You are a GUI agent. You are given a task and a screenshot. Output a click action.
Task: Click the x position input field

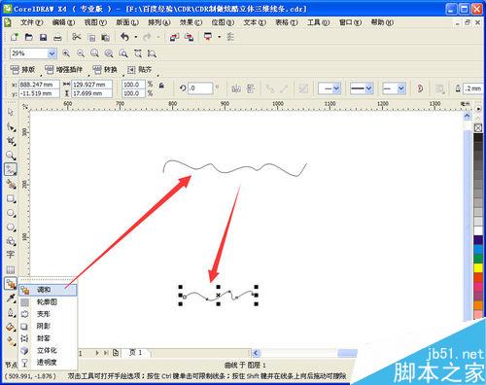39,85
